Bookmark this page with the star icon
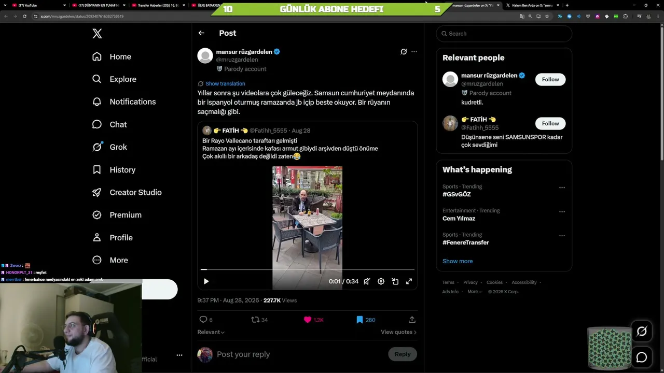 tap(547, 16)
